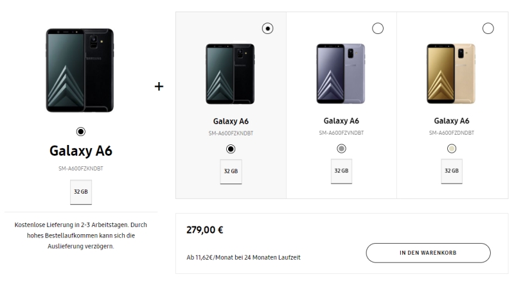This screenshot has width=514, height=281.
Task: Click Galaxy A6 title in the gold card
Action: (x=452, y=121)
